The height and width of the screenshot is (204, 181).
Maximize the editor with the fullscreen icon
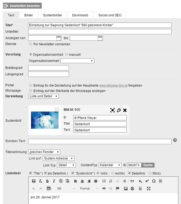click(149, 188)
